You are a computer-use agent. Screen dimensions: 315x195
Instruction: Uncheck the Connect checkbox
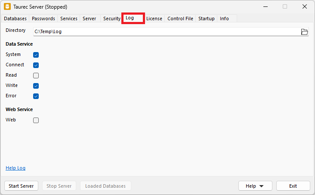pos(36,65)
